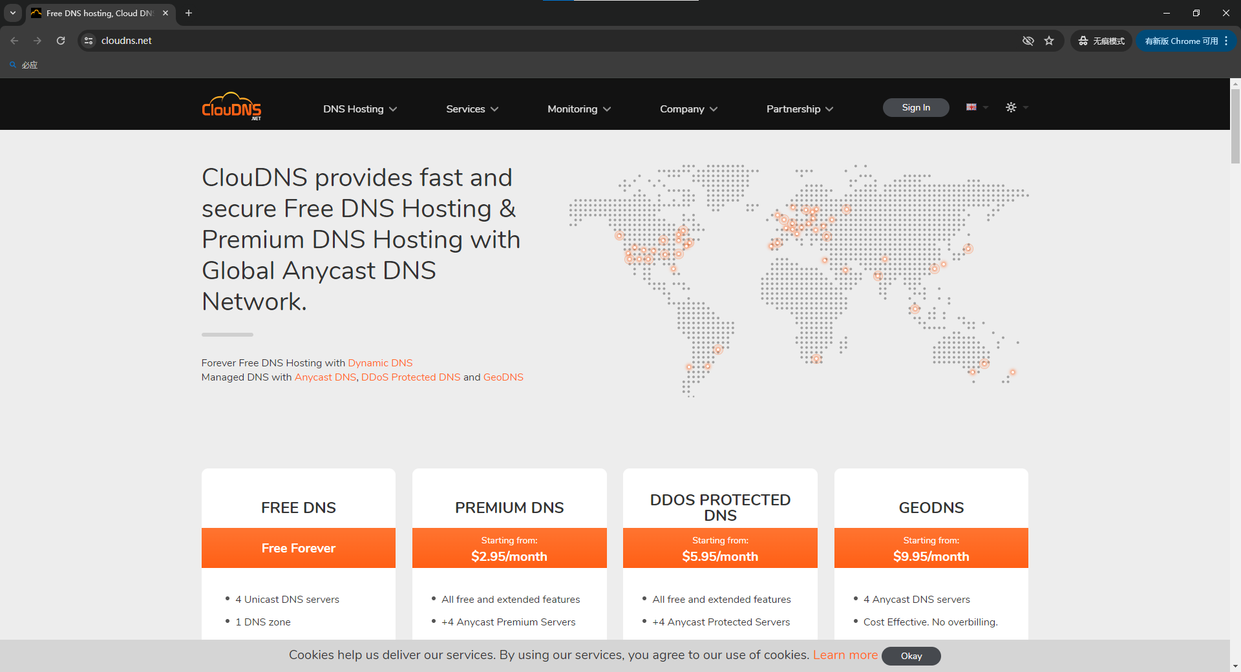Viewport: 1241px width, 672px height.
Task: Click '+4 Anycast Premium Servers' text
Action: click(x=509, y=622)
